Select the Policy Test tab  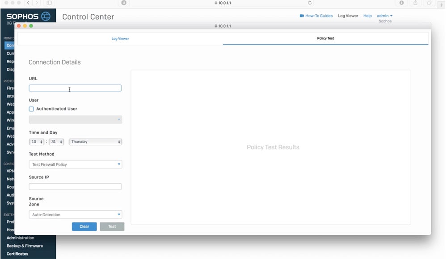point(325,38)
